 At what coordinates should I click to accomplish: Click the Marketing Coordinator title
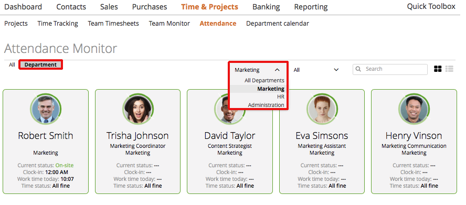137,146
